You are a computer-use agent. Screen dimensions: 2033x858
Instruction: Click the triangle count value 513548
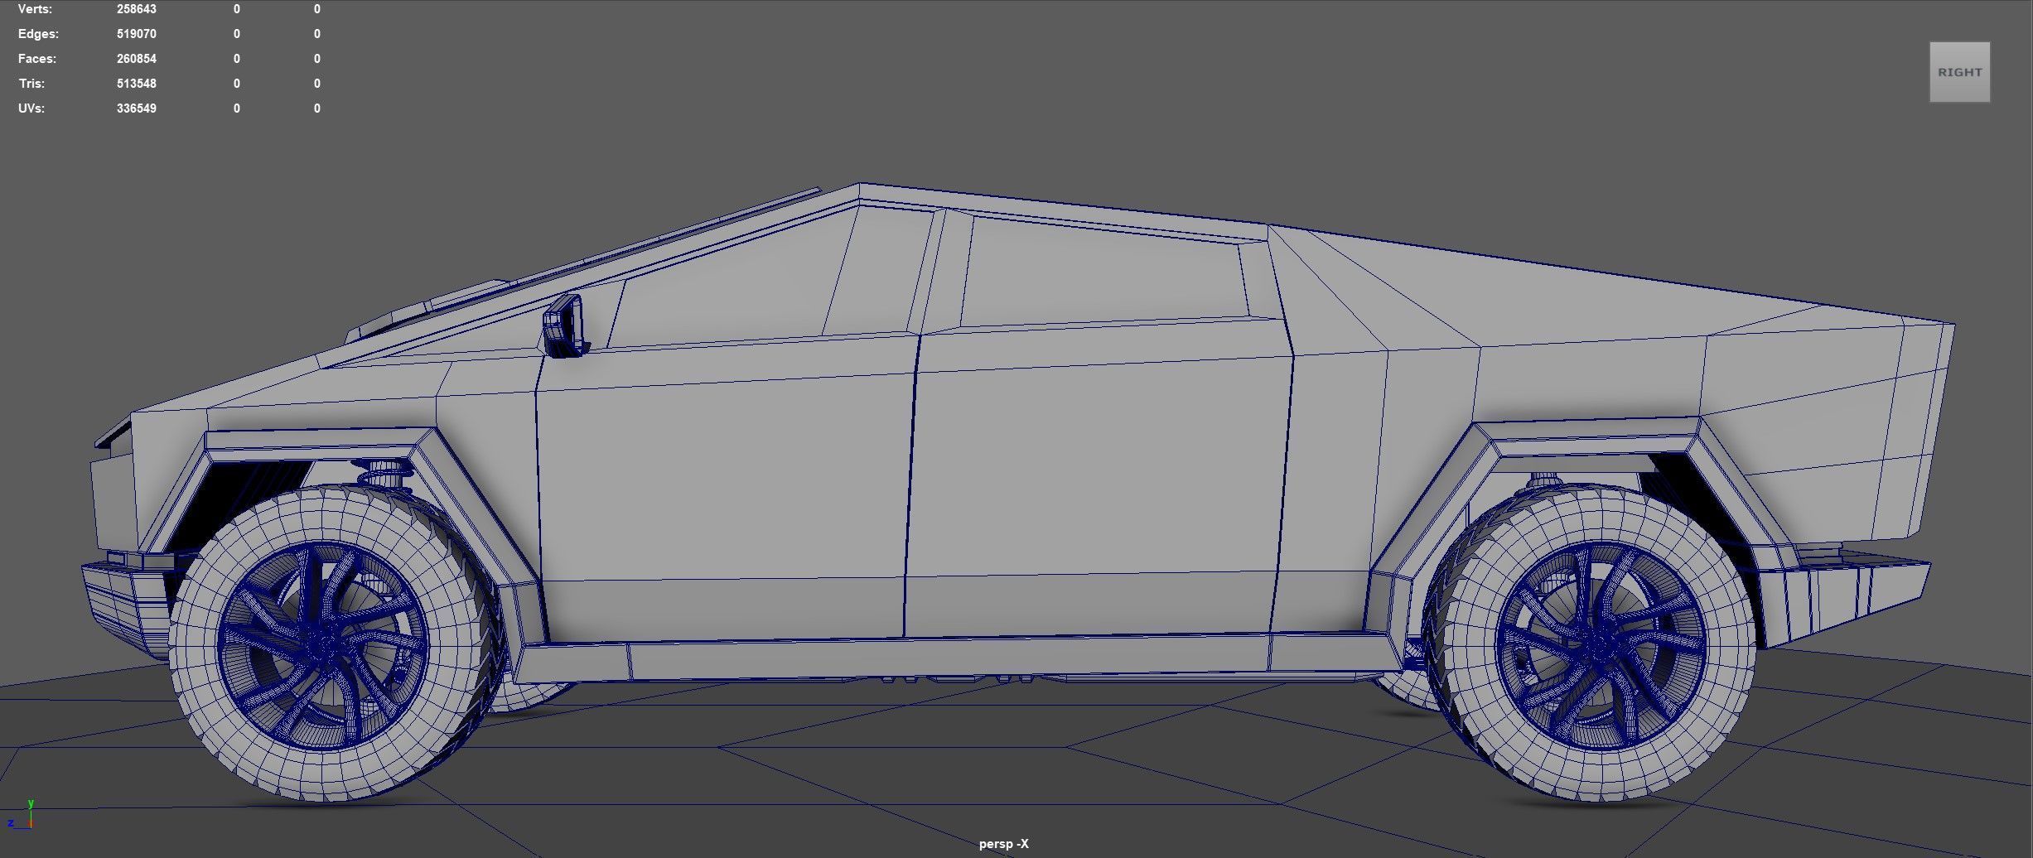point(137,84)
